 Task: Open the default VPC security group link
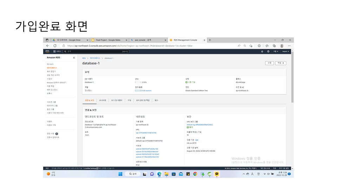pos(200,125)
